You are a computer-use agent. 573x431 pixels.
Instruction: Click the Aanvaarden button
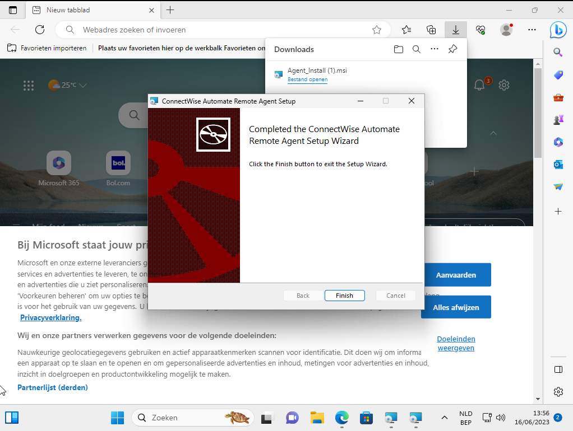coord(456,275)
